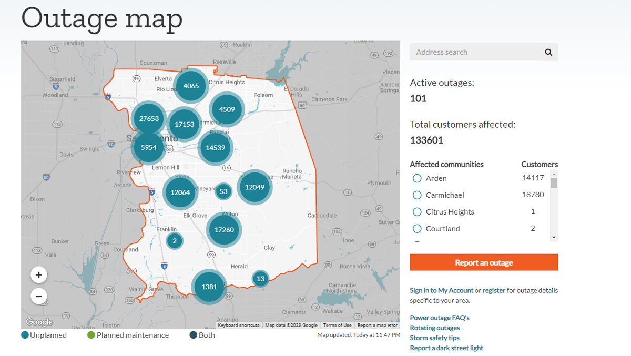Follow the register link
This screenshot has width=631, height=356.
(x=494, y=290)
